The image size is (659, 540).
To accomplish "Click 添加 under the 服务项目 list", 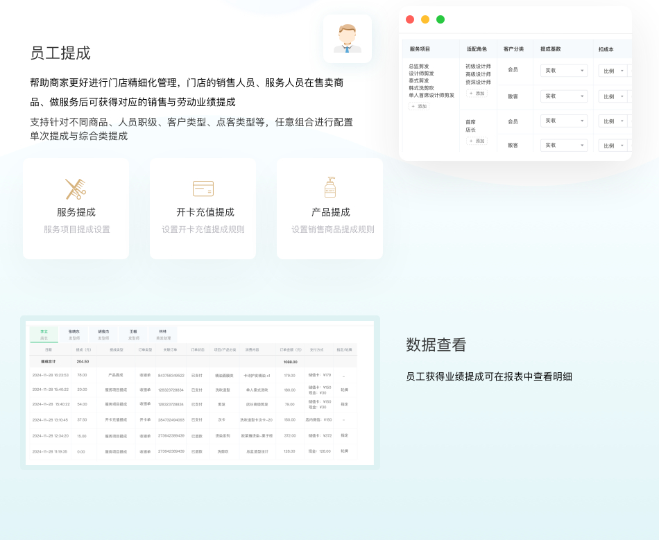I will coord(419,107).
